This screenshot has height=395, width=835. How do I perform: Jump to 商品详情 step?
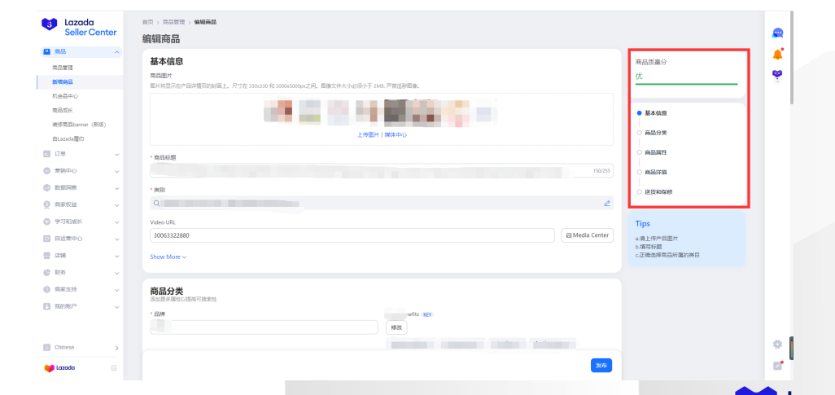point(655,172)
